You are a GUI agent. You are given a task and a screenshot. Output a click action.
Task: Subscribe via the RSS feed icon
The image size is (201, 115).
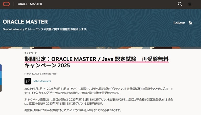(190, 23)
